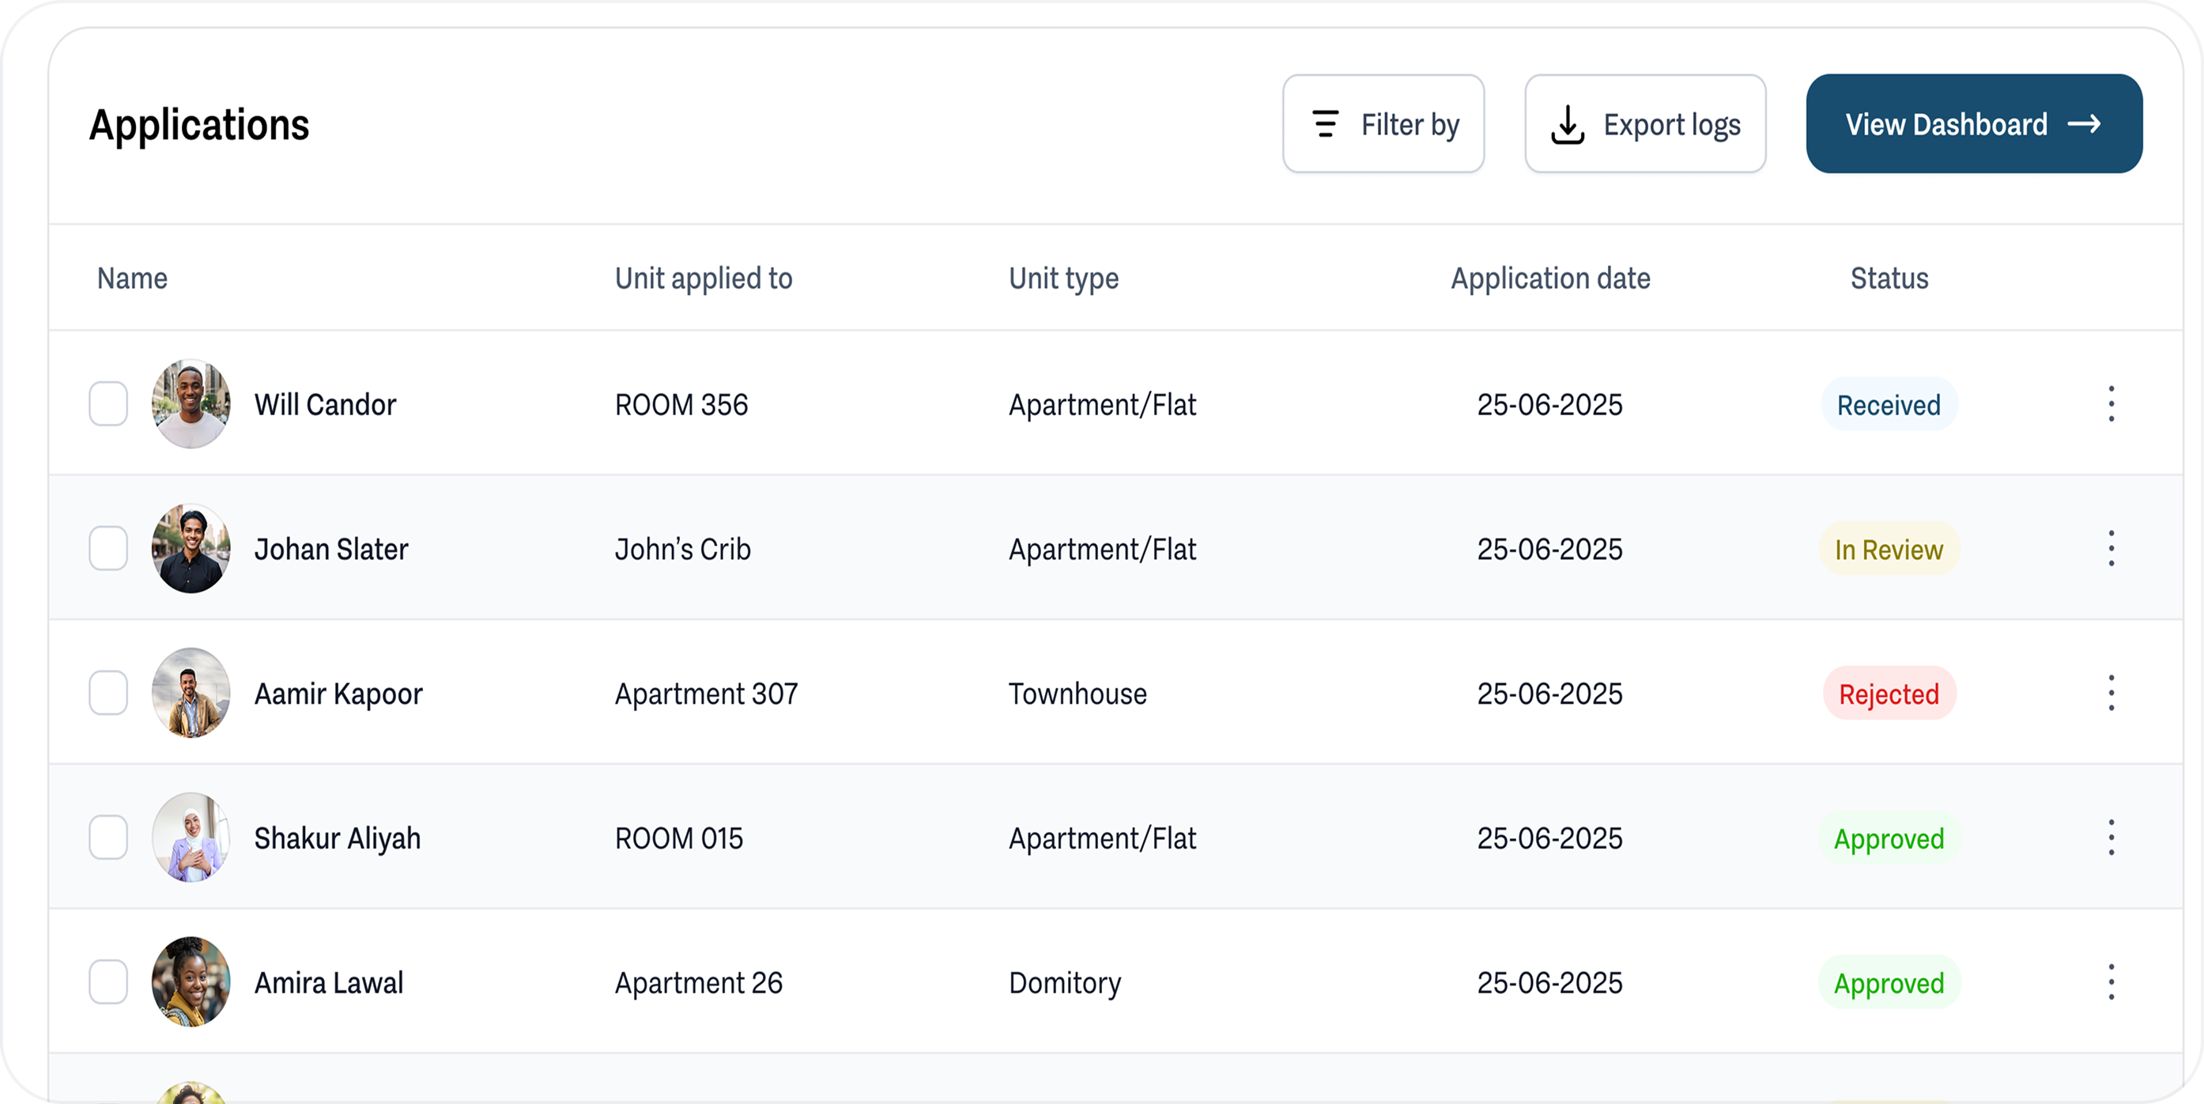Open the Filter by options

[x=1383, y=124]
